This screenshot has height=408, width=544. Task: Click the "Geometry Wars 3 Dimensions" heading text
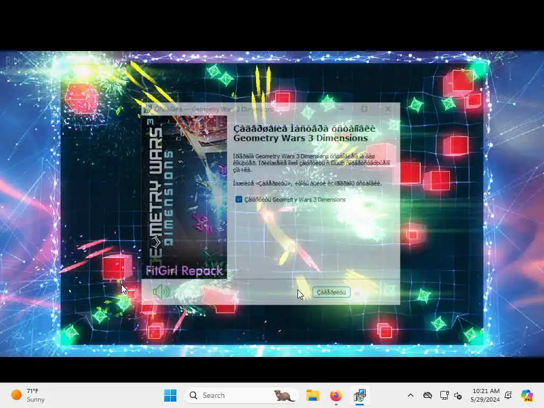click(x=301, y=138)
